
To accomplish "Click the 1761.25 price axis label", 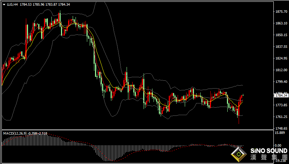I will pyautogui.click(x=281, y=117).
